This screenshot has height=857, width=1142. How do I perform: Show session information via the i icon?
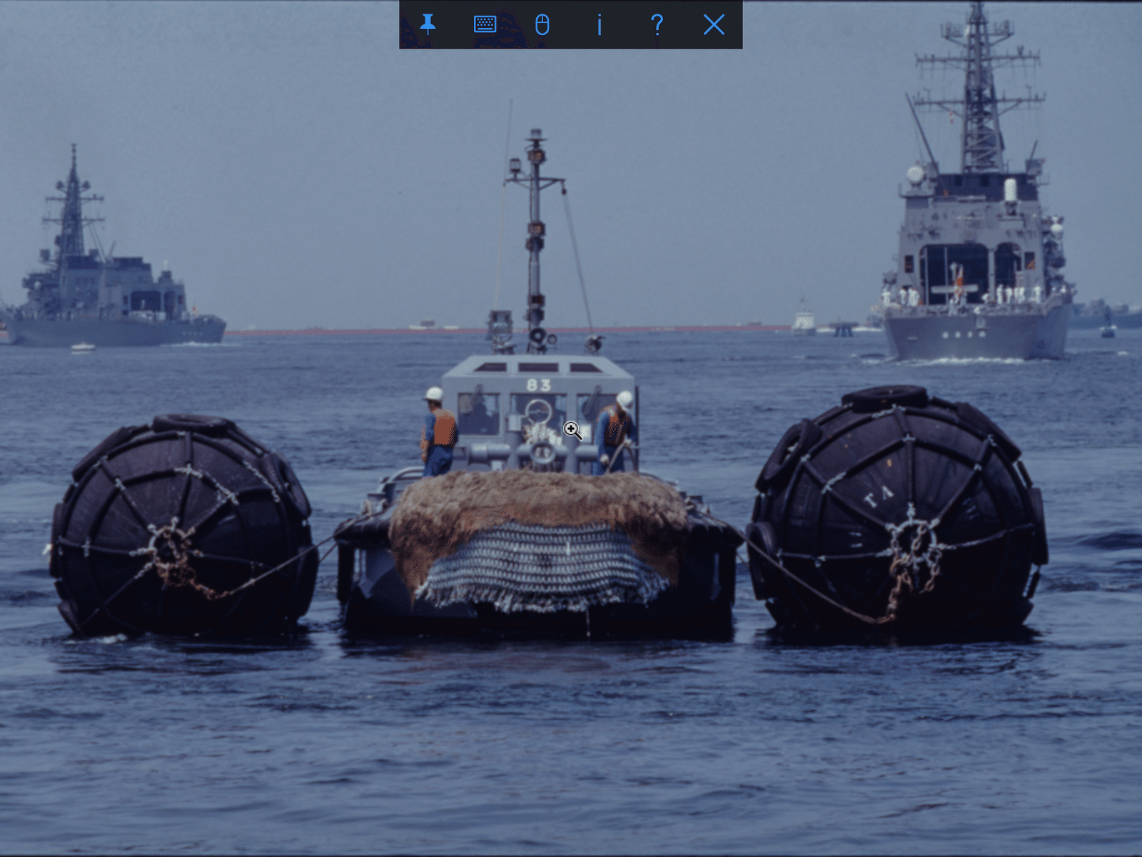click(x=600, y=24)
